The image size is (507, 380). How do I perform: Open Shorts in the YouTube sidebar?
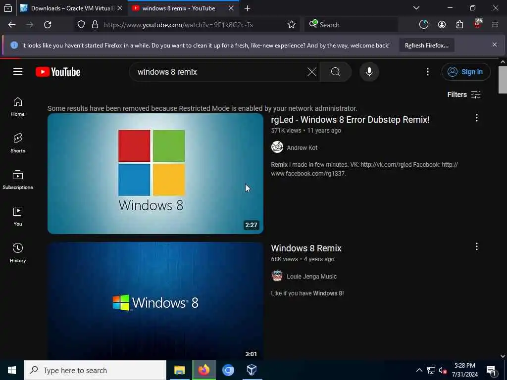tap(18, 143)
